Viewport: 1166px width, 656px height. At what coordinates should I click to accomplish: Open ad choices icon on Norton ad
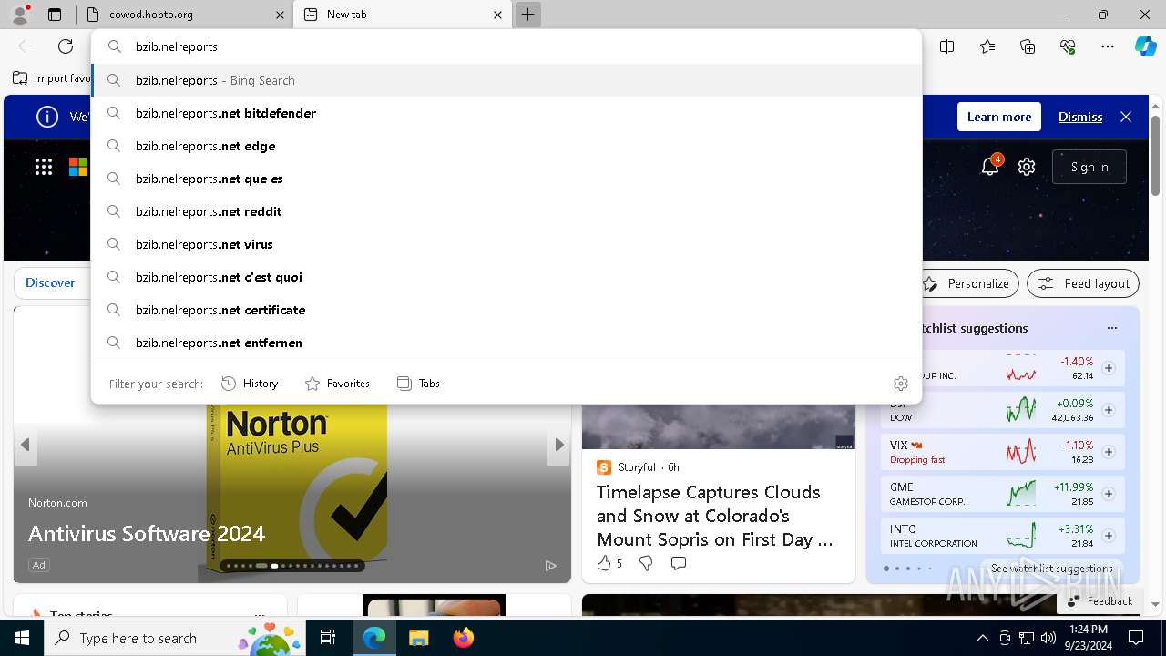[551, 566]
